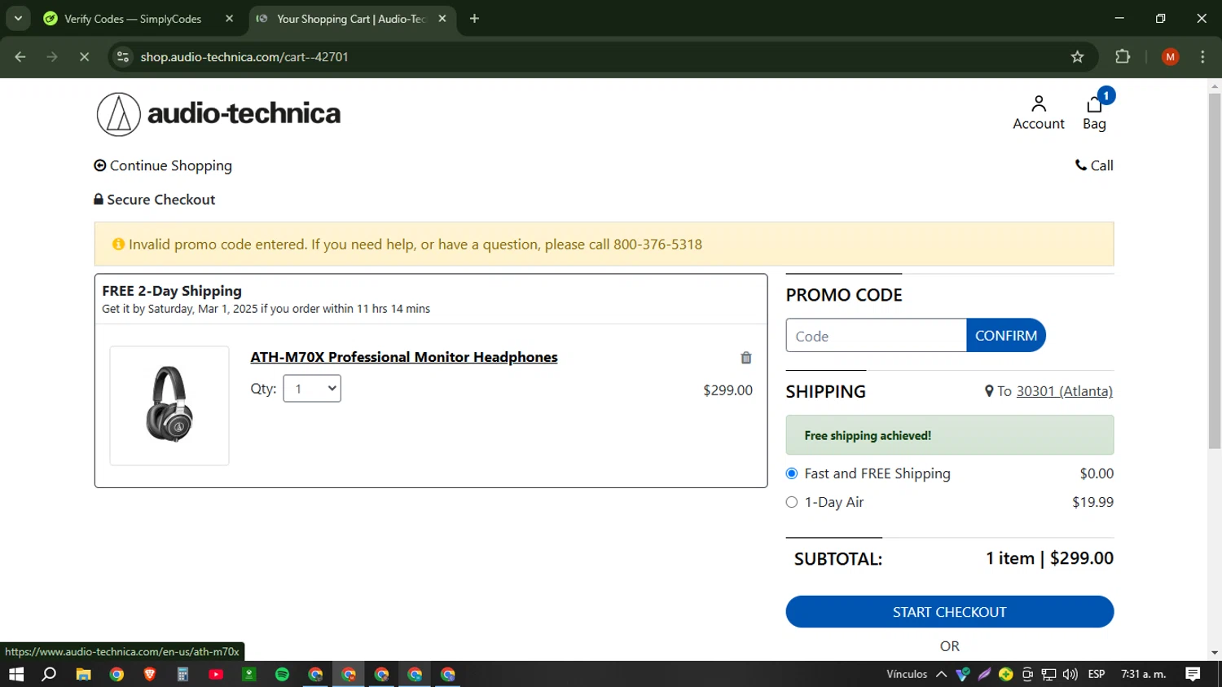Open File Explorer from taskbar
1222x687 pixels.
pyautogui.click(x=83, y=674)
